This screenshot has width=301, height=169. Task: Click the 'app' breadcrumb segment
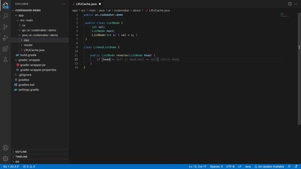point(75,10)
